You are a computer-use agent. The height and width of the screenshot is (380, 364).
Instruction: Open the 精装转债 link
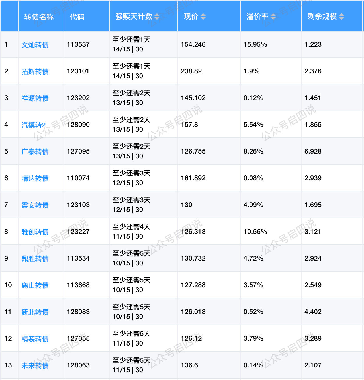click(35, 339)
